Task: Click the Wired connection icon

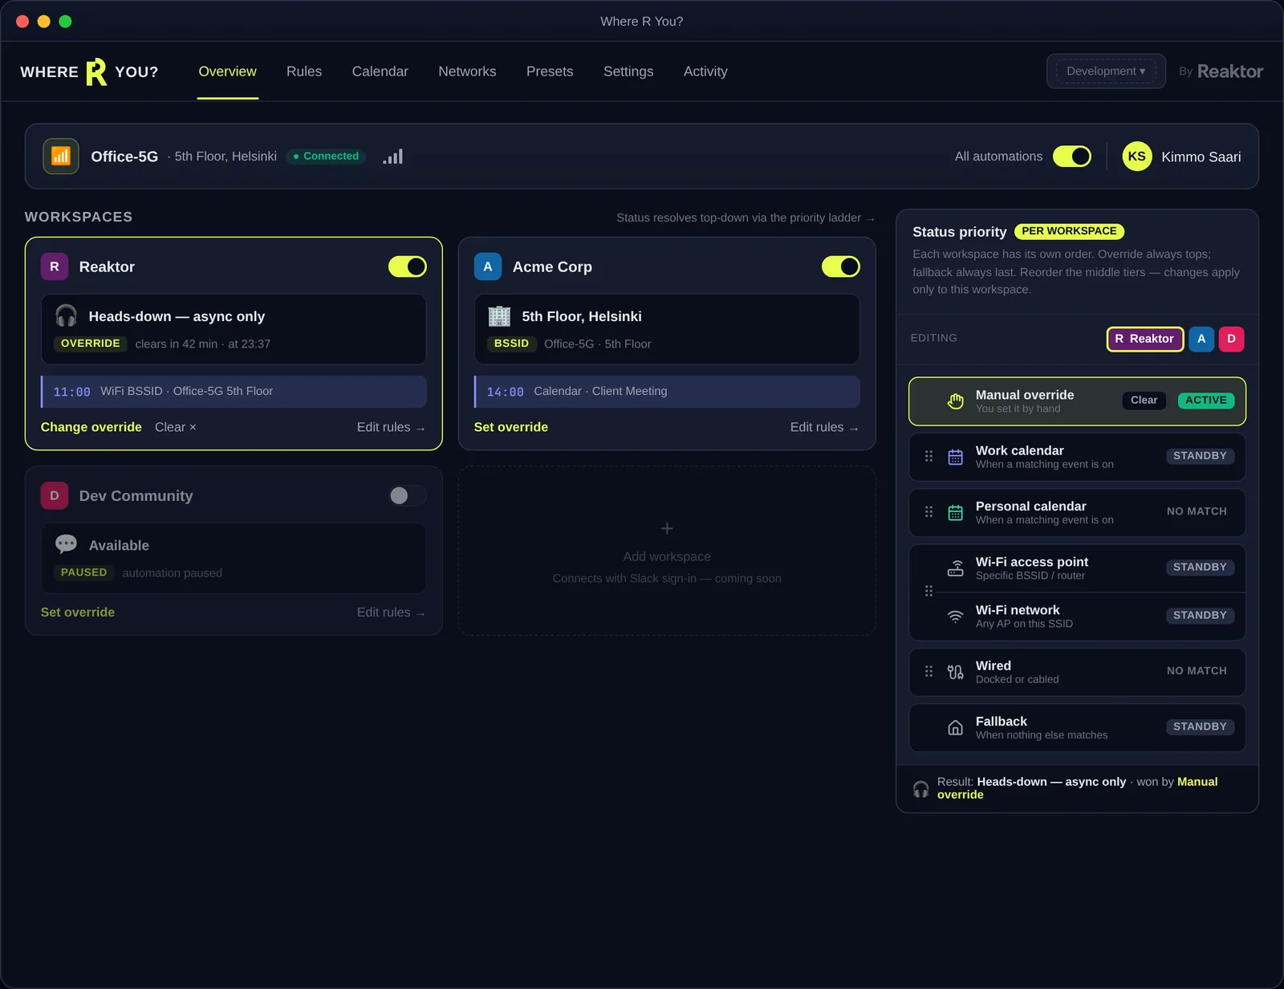Action: (x=955, y=672)
